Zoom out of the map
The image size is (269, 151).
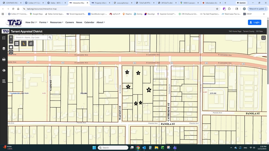point(11,42)
